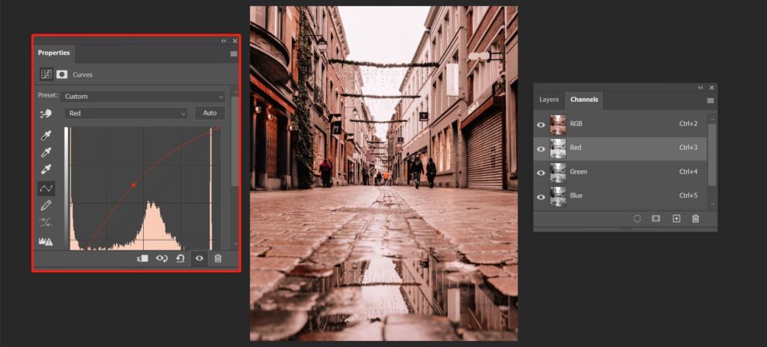
Task: Click the clip to layer icon
Action: pos(142,258)
